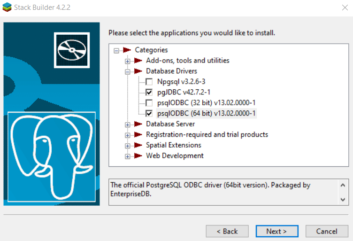
Task: Uncheck the pgJDBC v42.7.2-1 checkbox
Action: pyautogui.click(x=149, y=93)
